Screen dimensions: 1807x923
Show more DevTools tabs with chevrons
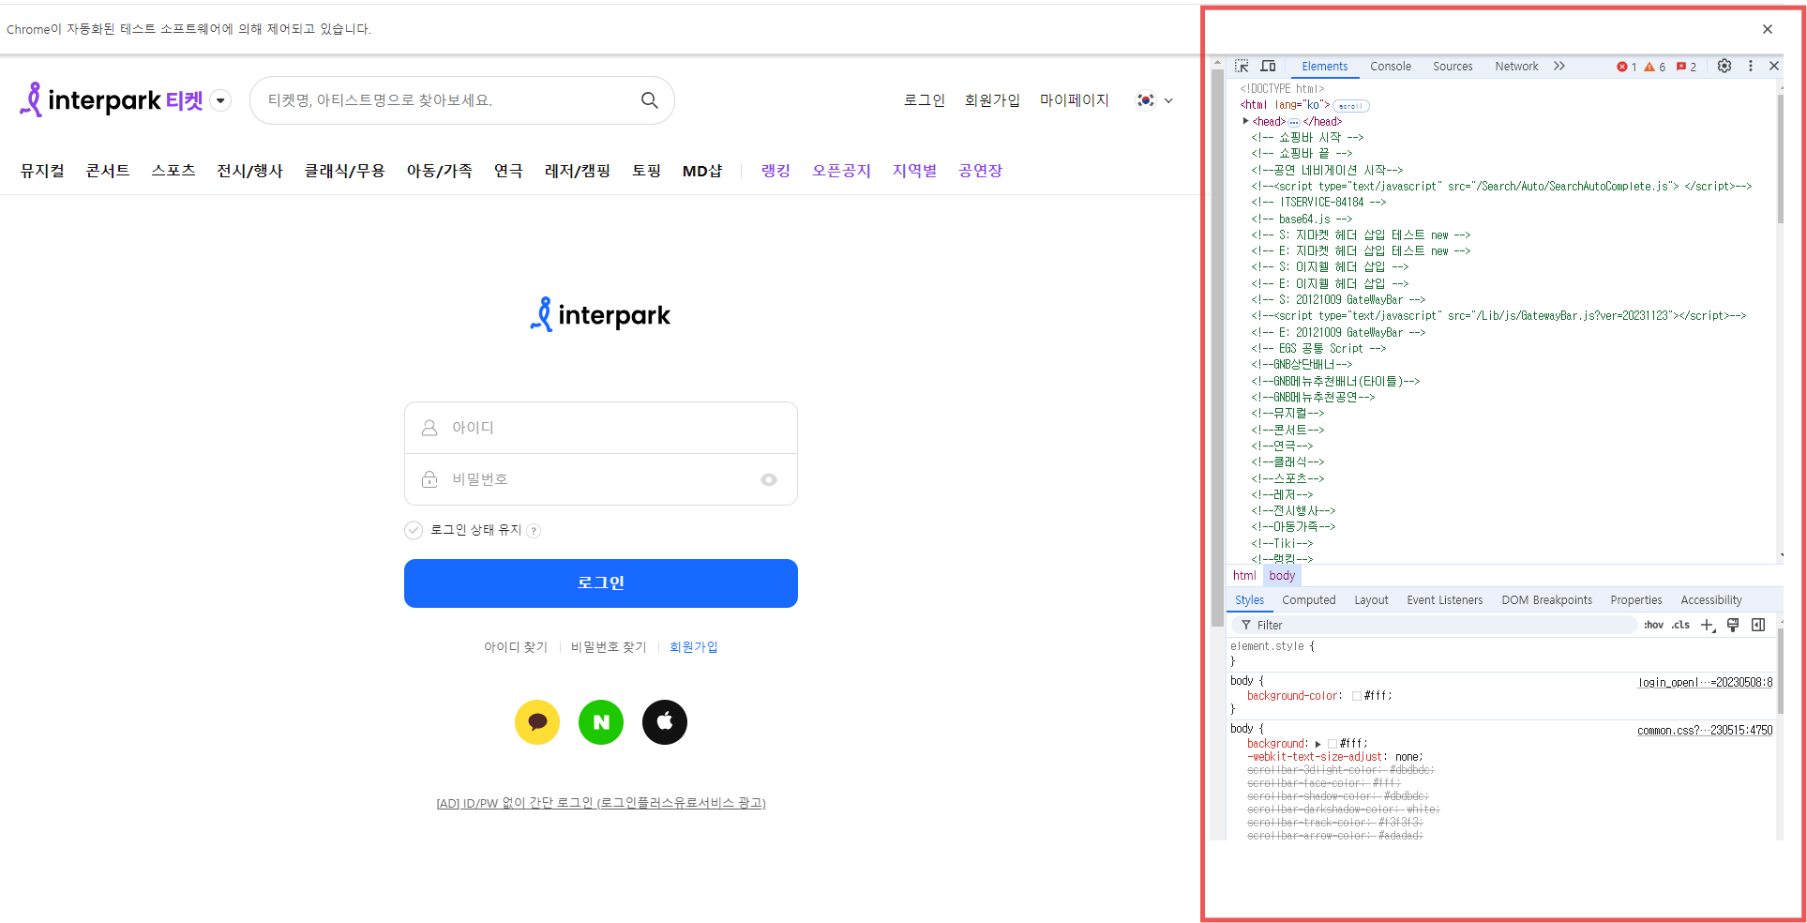click(x=1559, y=66)
